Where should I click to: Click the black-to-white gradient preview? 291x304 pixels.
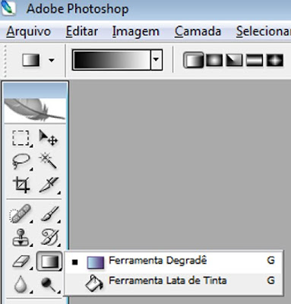pos(112,60)
